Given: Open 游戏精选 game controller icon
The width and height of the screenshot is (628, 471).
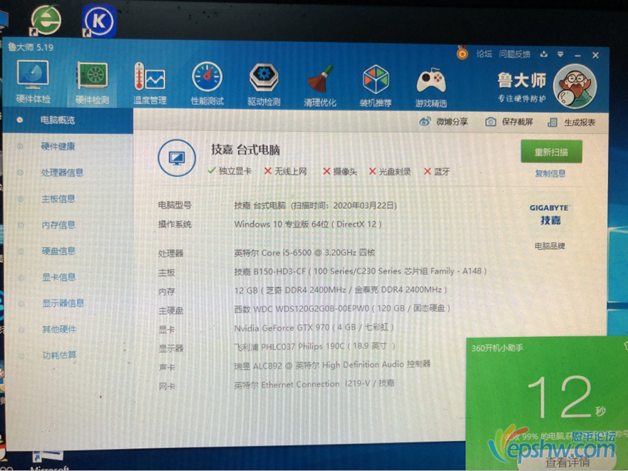Looking at the screenshot, I should coord(431,88).
